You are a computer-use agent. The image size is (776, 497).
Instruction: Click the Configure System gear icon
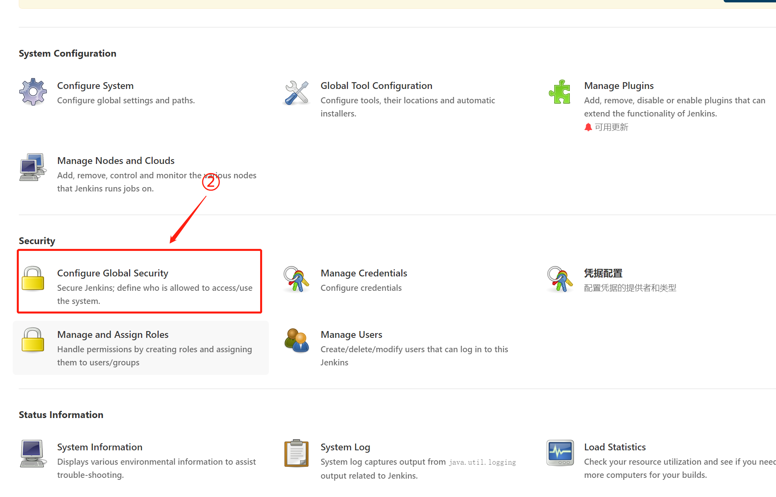[33, 92]
